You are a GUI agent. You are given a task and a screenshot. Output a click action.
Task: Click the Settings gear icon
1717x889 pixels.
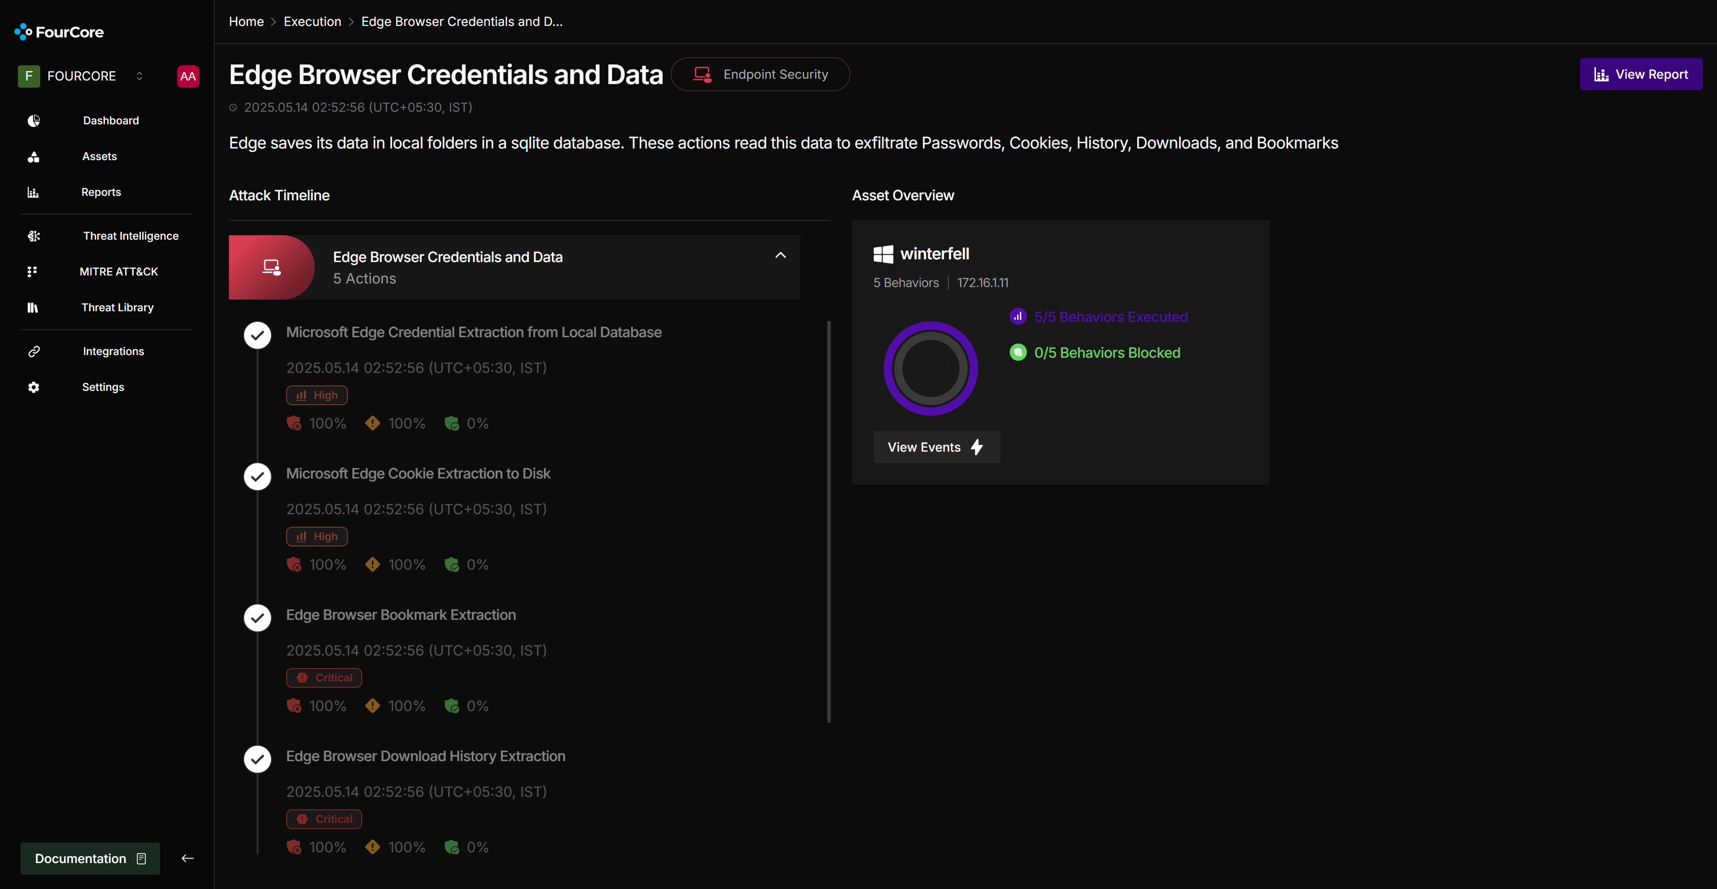(x=34, y=387)
